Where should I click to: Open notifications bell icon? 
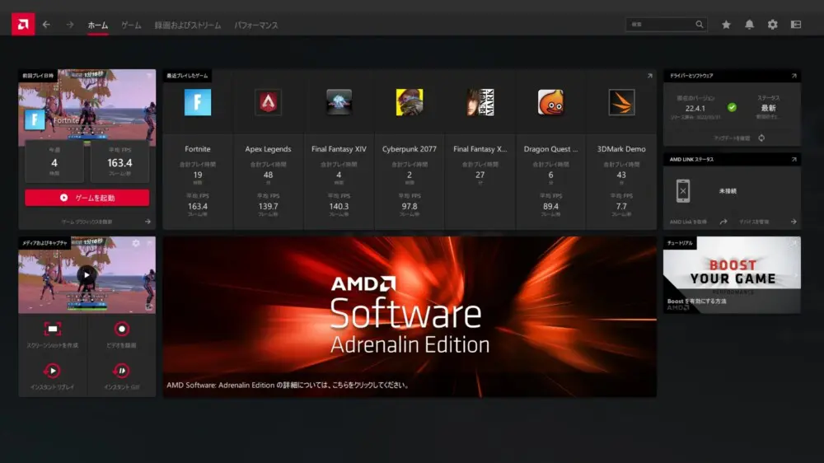click(749, 25)
